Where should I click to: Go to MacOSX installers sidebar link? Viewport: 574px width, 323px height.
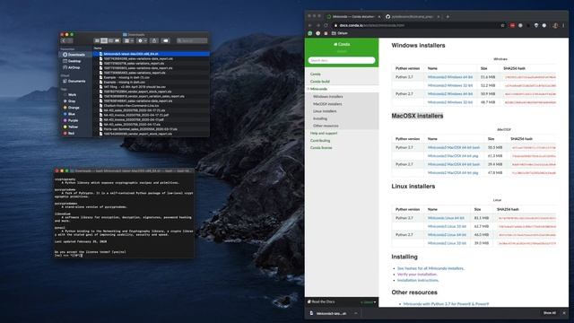(x=327, y=104)
